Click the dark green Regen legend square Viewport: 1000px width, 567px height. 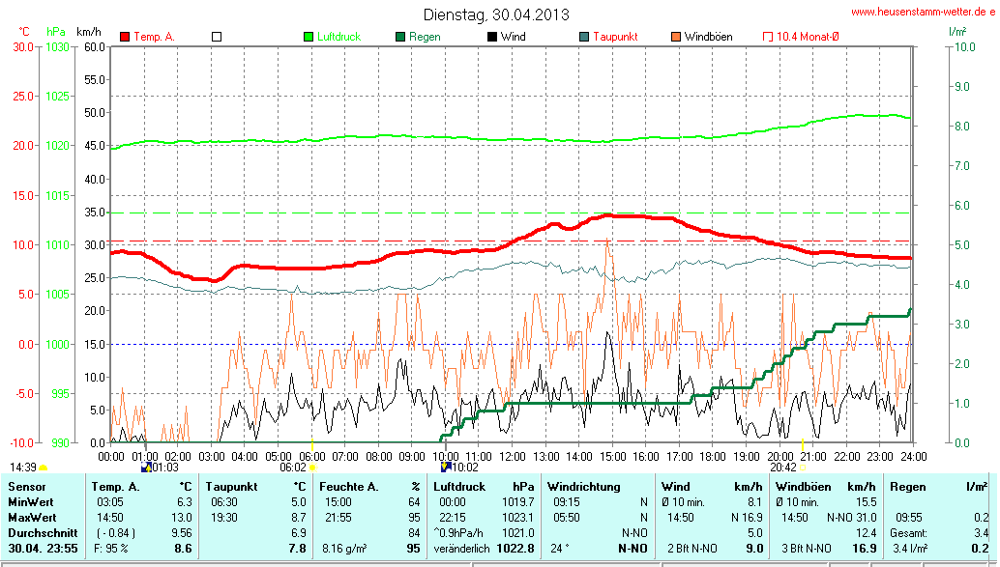click(x=400, y=37)
